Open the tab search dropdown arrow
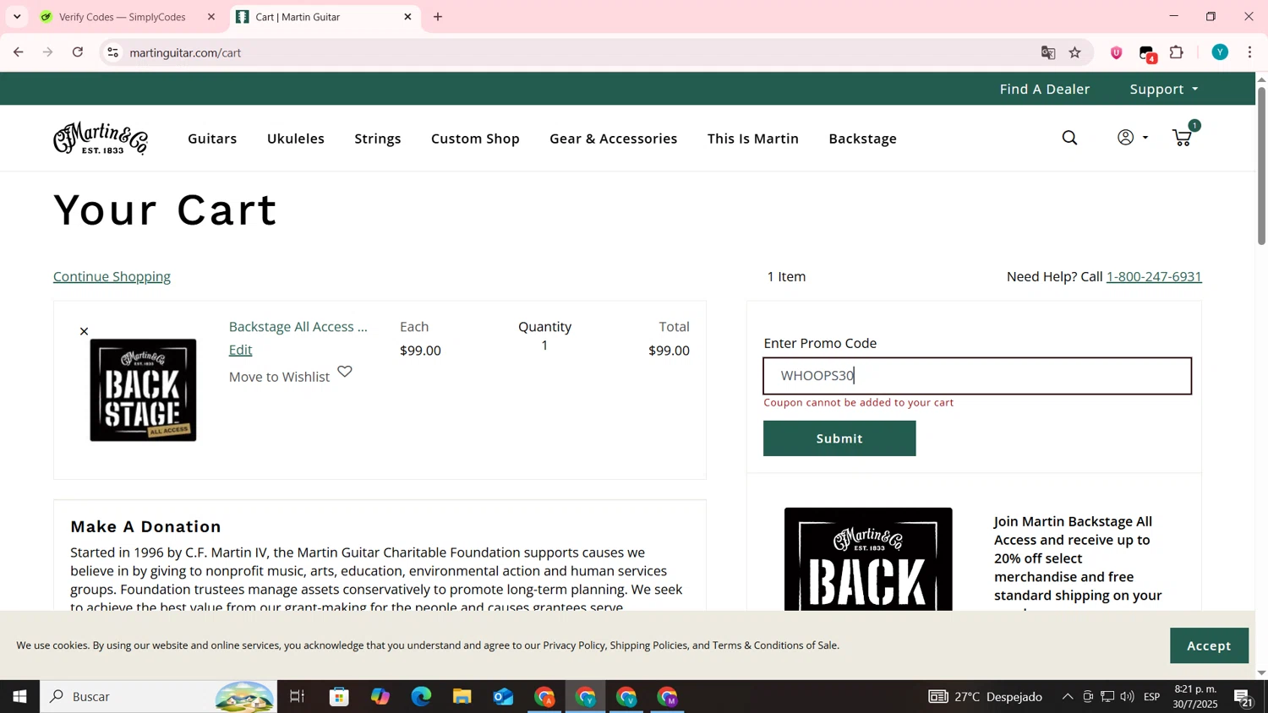Image resolution: width=1268 pixels, height=713 pixels. tap(17, 17)
